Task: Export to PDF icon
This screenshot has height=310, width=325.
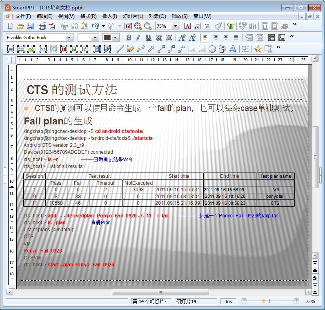Action: tap(52, 26)
